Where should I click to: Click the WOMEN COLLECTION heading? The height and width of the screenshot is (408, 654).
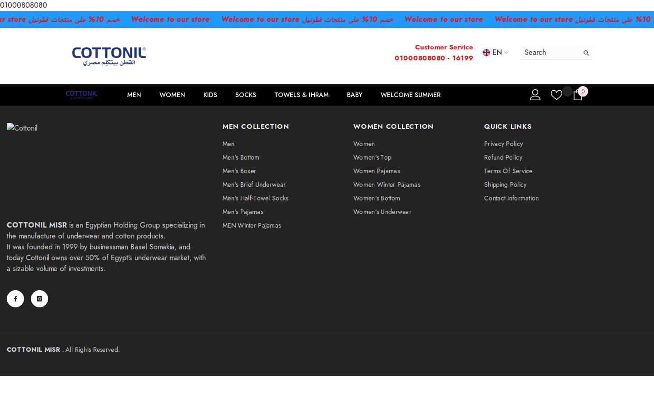coord(393,126)
